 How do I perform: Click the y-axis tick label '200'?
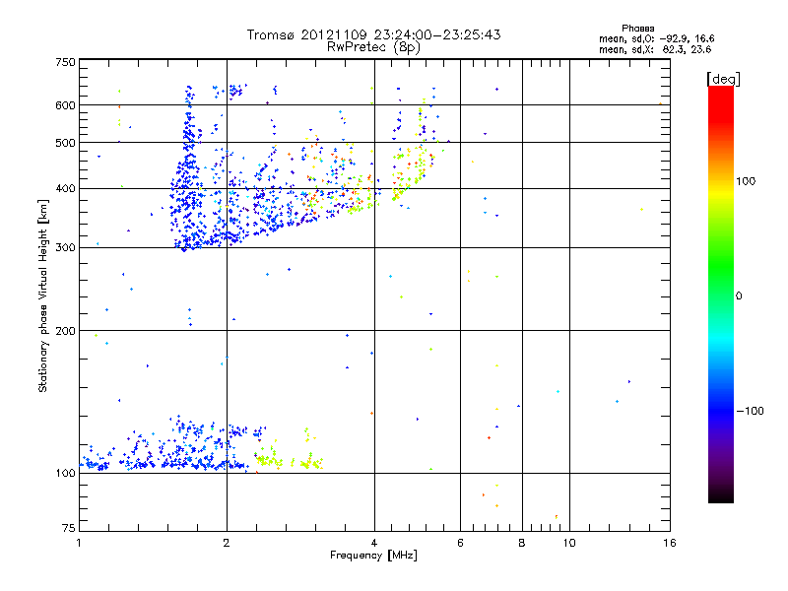tap(65, 331)
